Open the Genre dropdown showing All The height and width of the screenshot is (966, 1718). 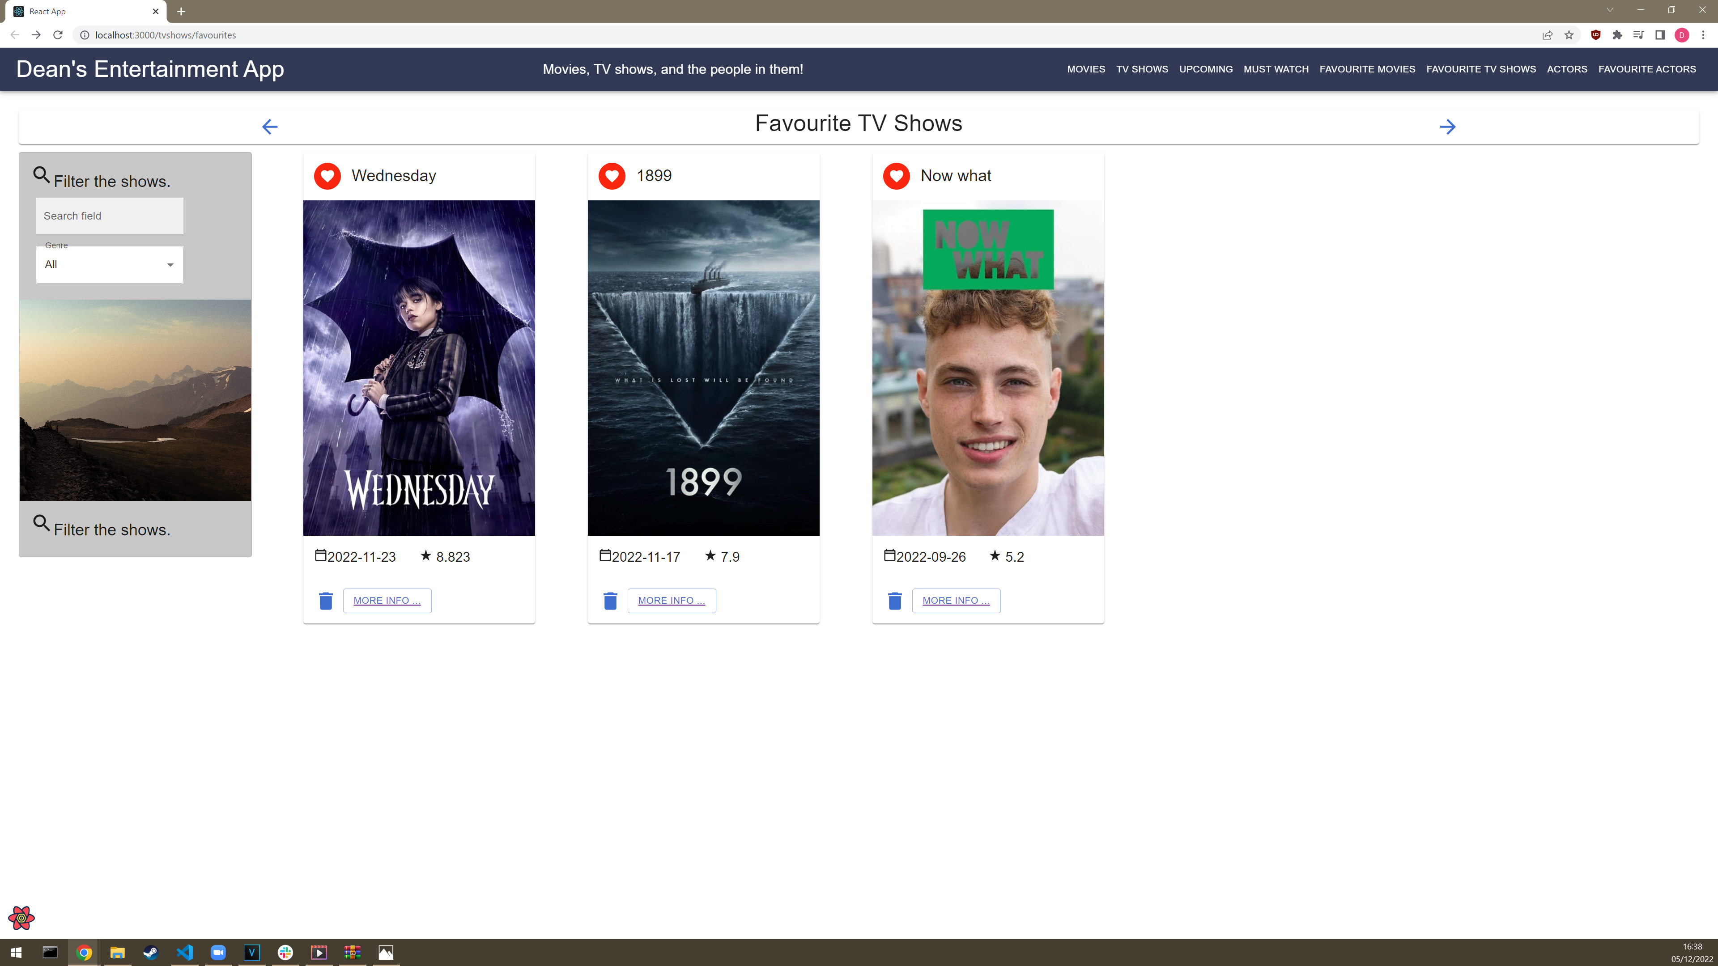(109, 265)
